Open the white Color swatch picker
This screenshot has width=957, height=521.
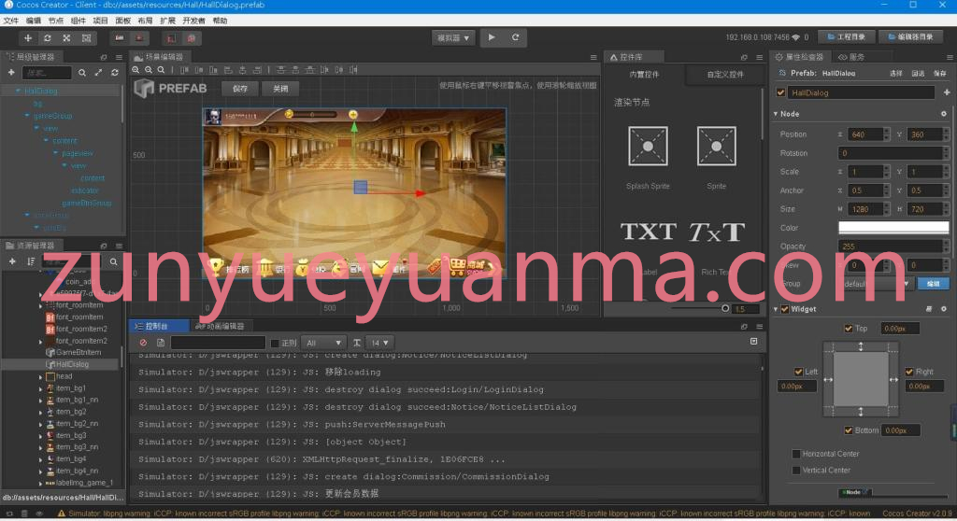[x=893, y=228]
